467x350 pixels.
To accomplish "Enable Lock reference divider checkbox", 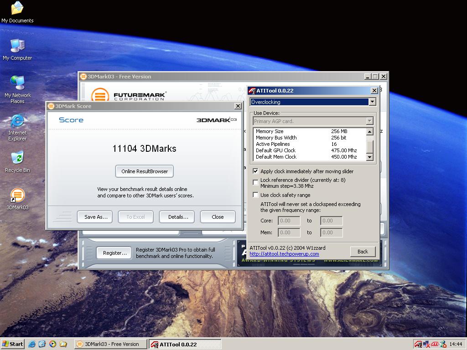I will tap(256, 182).
